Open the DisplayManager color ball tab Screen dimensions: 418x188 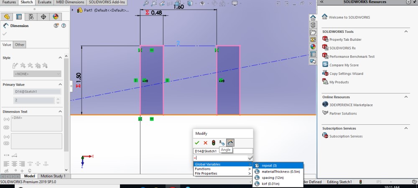pos(56,17)
